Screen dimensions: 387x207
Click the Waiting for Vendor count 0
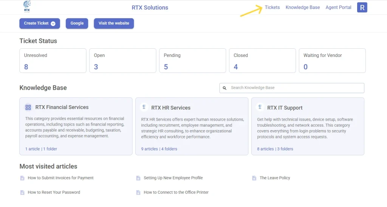[x=305, y=67]
